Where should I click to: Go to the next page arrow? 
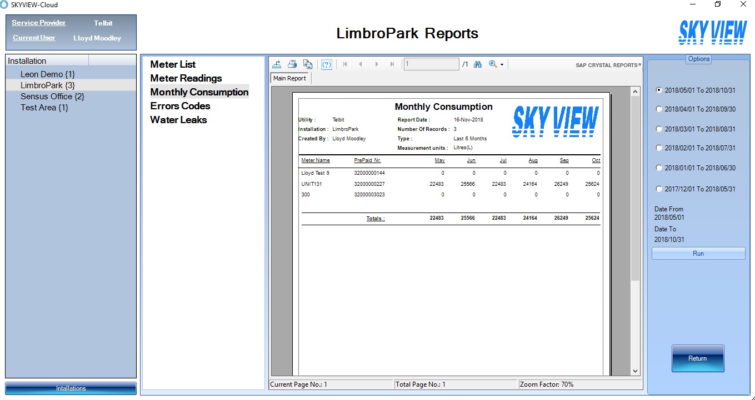377,64
